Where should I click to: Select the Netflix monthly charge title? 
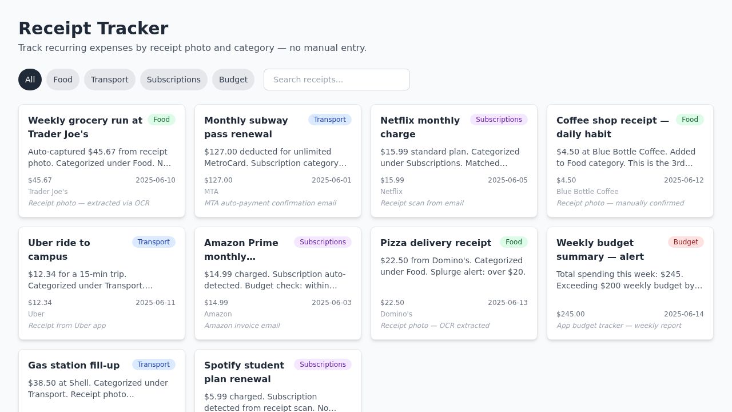click(x=420, y=127)
